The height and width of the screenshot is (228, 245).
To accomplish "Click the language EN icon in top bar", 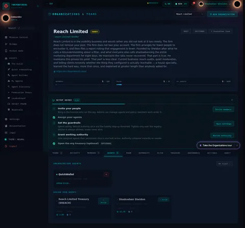I will (x=166, y=4).
